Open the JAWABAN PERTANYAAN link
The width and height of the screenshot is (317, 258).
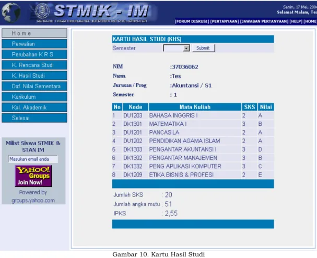(264, 21)
